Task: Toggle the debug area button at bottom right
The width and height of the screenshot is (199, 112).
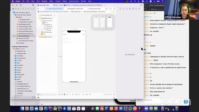Action: point(114,97)
